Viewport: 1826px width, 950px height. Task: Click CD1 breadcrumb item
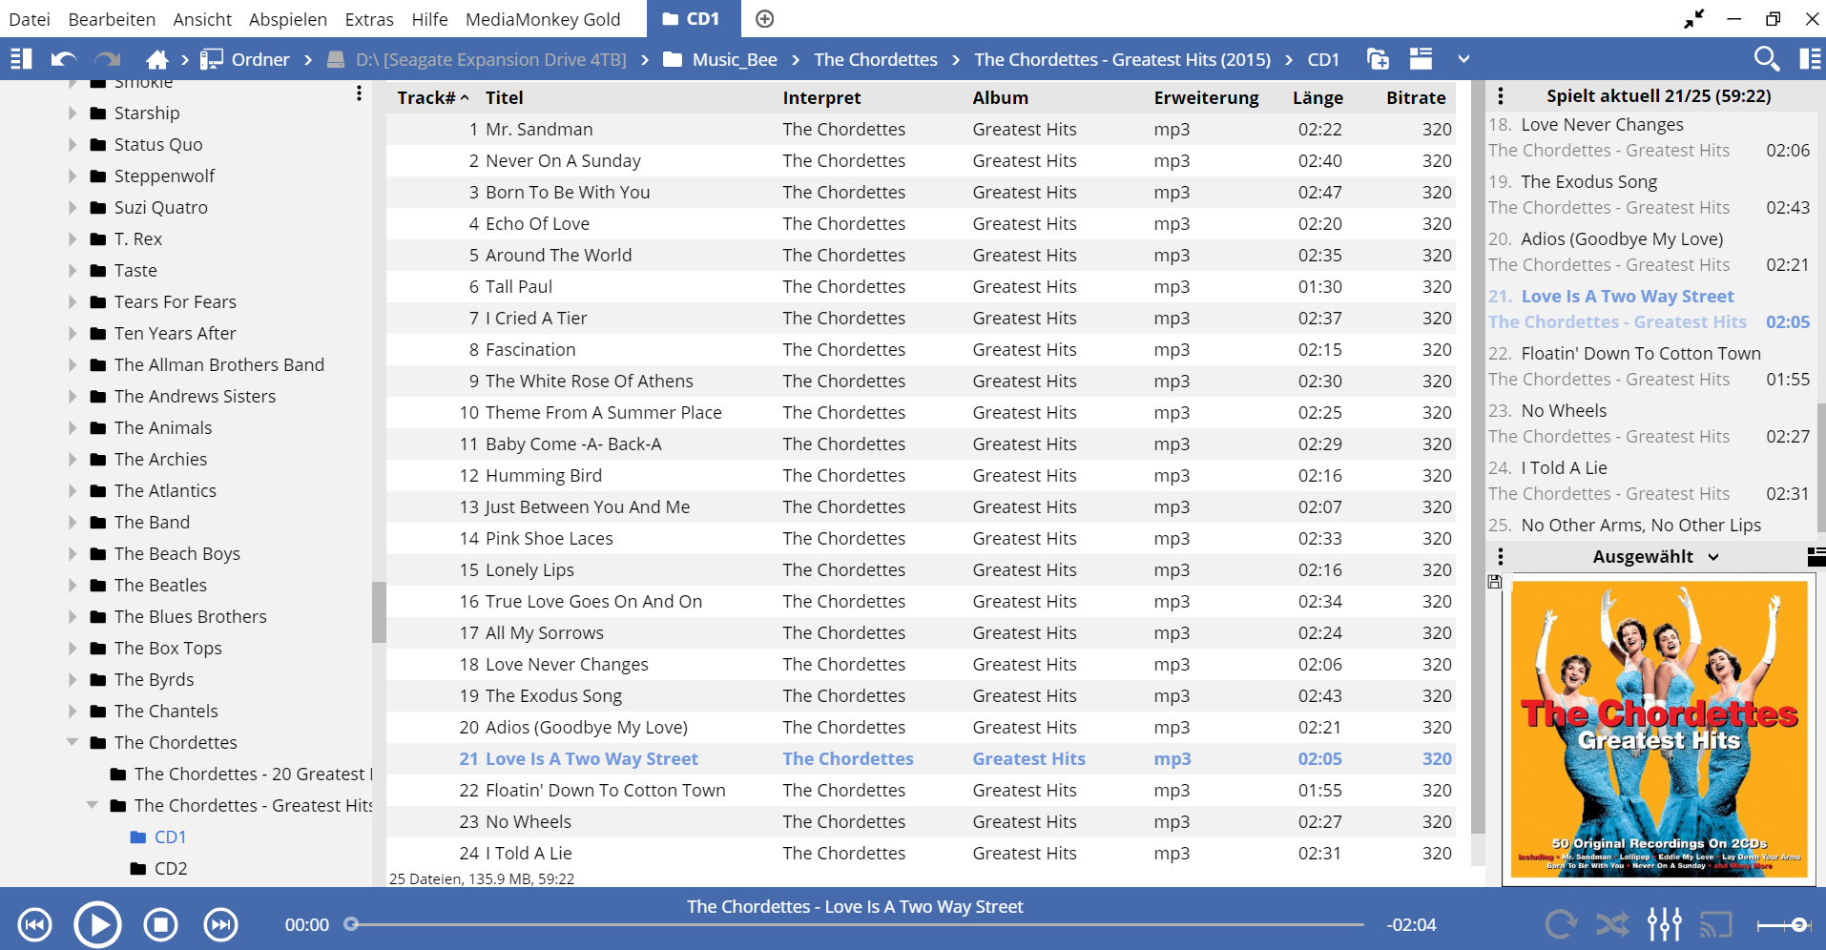(x=1323, y=59)
